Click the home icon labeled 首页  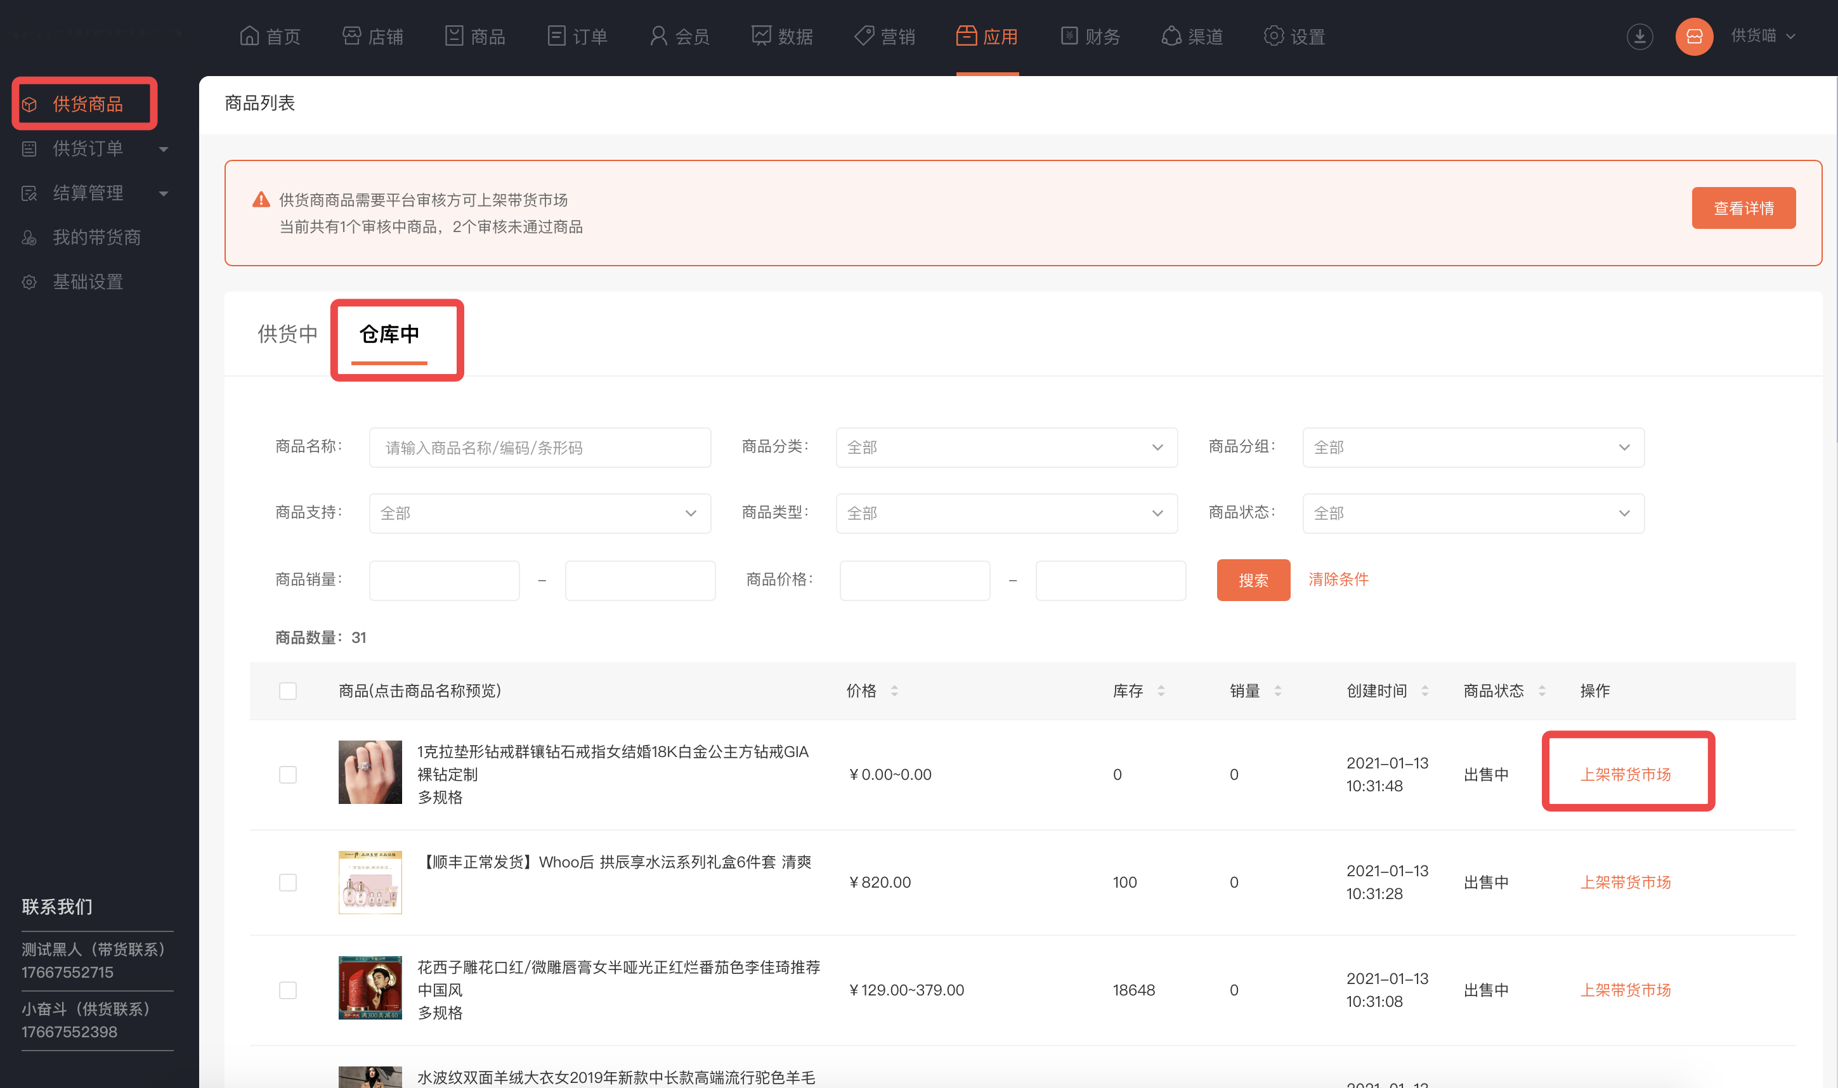249,36
